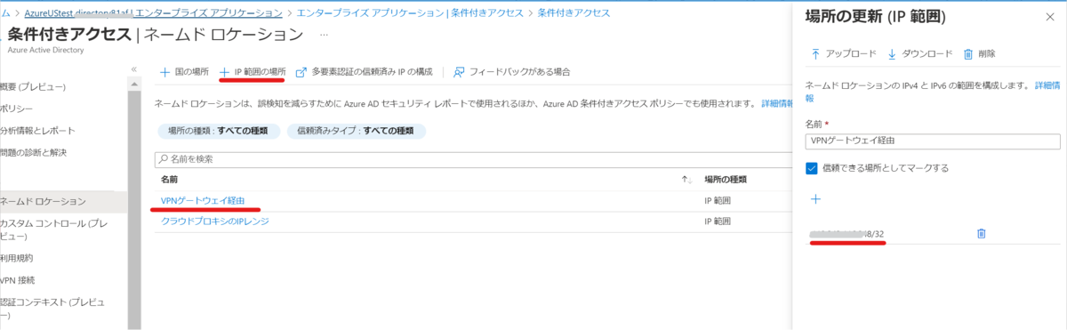1067x330 pixels.
Task: Uncheck 信頼できる場所としてマークする checkbox
Action: [x=811, y=167]
